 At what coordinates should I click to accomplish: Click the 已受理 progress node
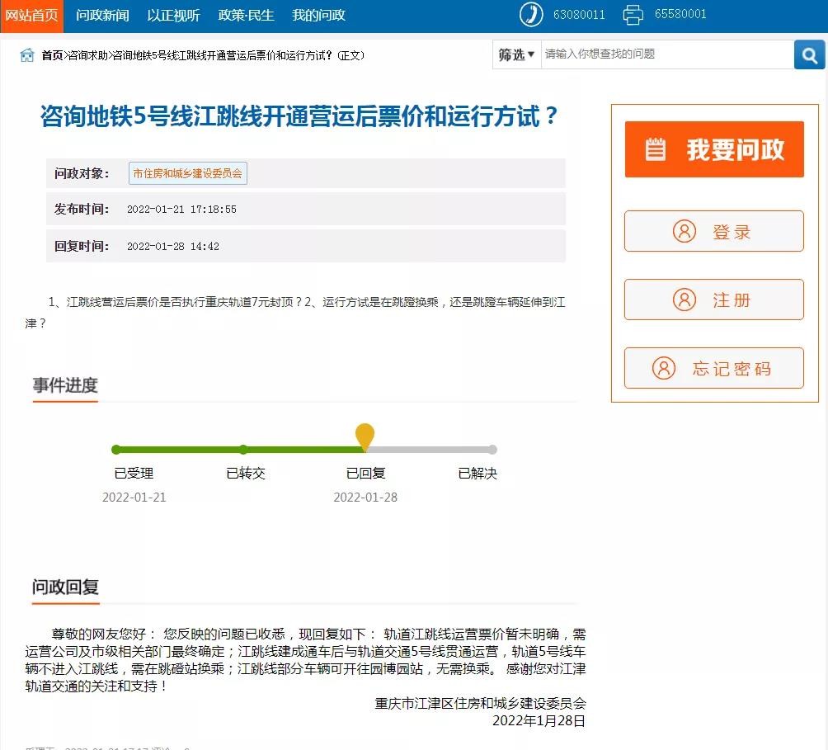[116, 450]
